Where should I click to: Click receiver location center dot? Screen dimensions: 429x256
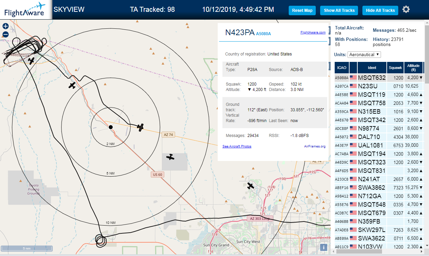click(x=111, y=127)
